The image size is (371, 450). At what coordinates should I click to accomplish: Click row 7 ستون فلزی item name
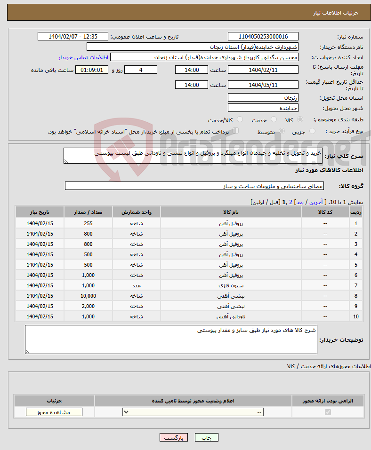[231, 285]
